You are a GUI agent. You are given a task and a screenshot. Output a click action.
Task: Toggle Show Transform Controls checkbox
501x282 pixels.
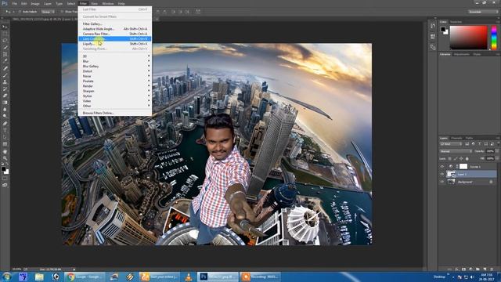(62, 12)
